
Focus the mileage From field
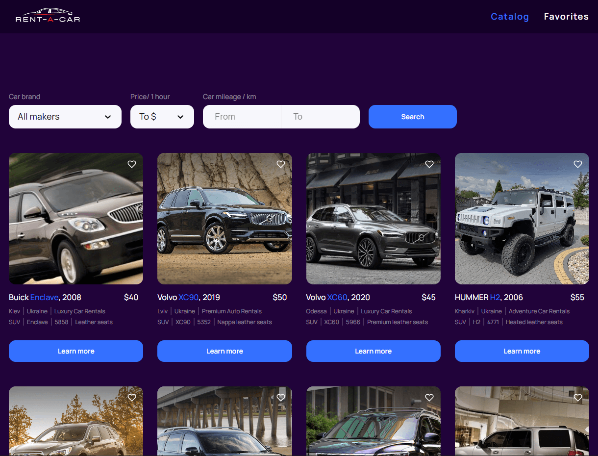point(242,117)
